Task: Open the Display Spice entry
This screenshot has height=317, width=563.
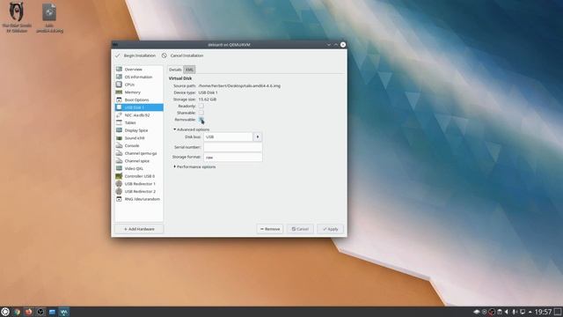Action: (x=139, y=130)
